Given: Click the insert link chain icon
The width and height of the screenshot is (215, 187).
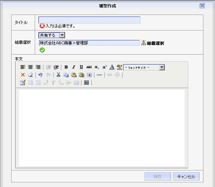Looking at the screenshot, I should click(109, 75).
